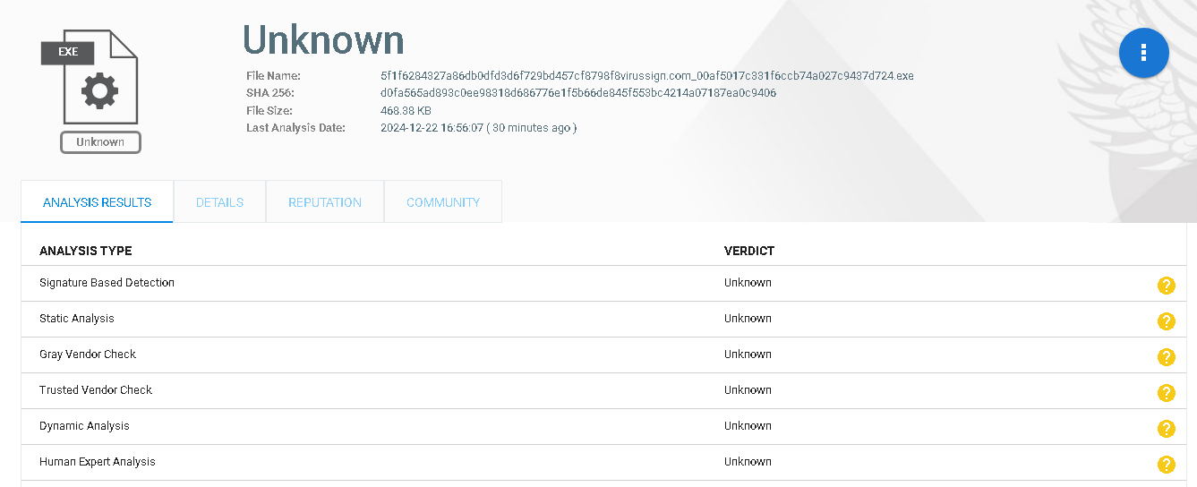The height and width of the screenshot is (487, 1197).
Task: Open the blue three-dot actions menu
Action: click(x=1143, y=53)
